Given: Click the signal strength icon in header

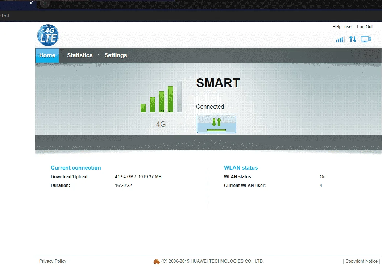Looking at the screenshot, I should (x=340, y=39).
